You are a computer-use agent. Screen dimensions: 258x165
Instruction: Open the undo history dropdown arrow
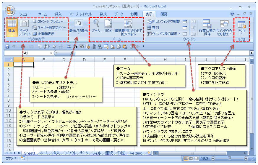point(17,47)
